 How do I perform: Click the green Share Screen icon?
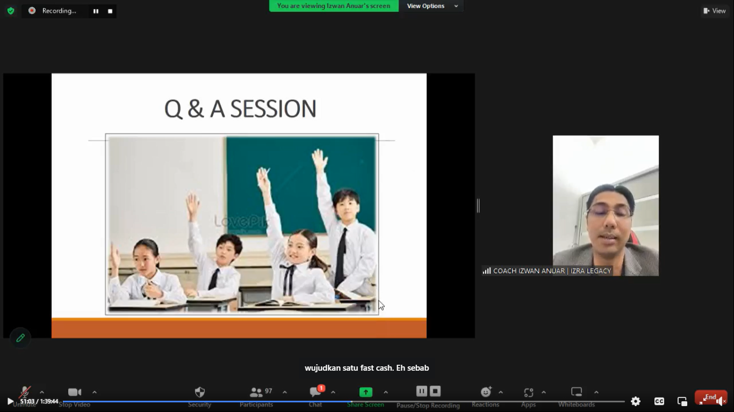(x=366, y=392)
